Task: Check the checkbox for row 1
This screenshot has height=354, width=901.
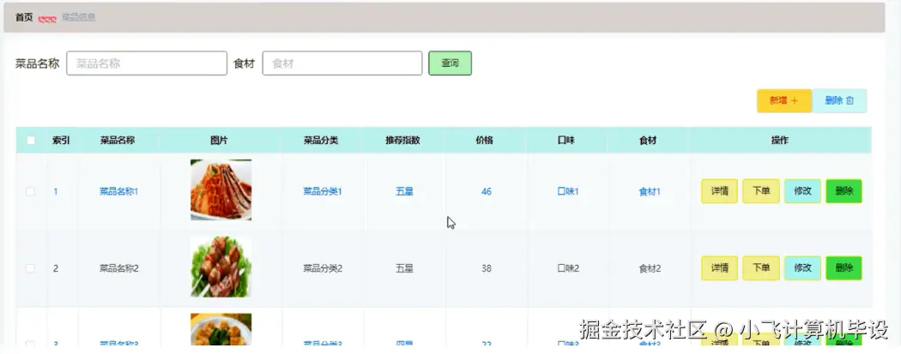Action: pos(30,192)
